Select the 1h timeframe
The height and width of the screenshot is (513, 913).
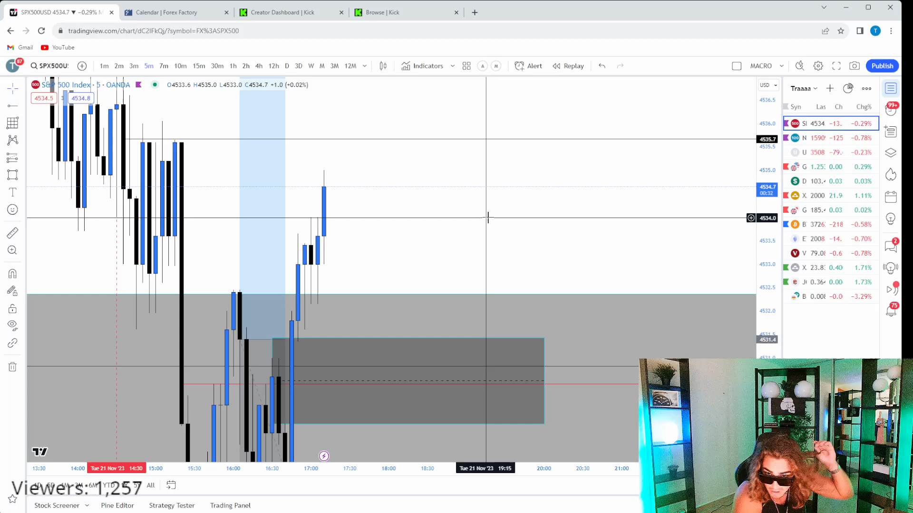[x=233, y=66]
